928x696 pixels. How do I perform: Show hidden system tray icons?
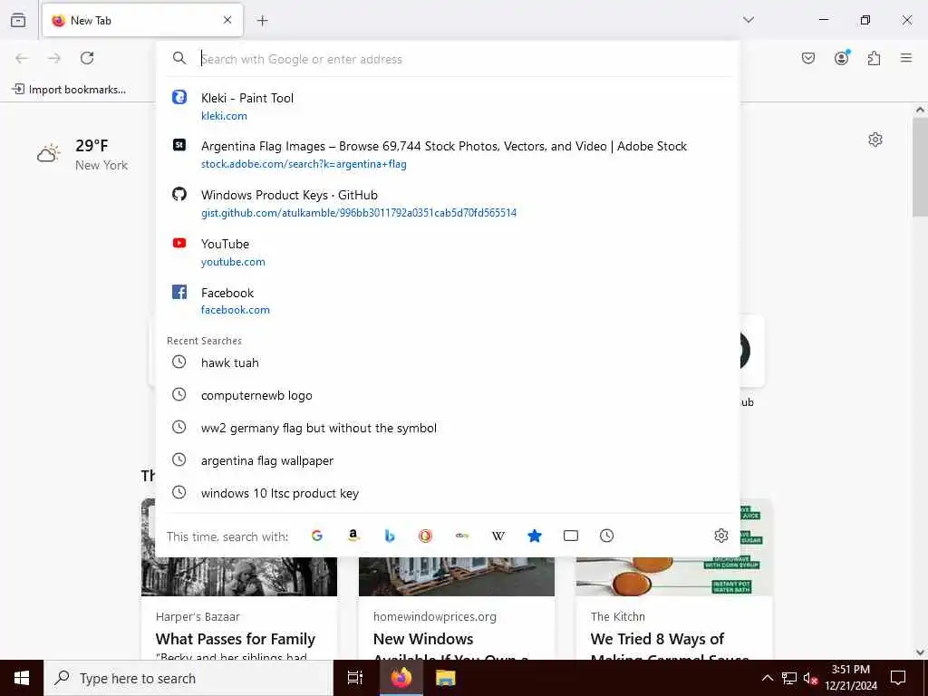click(767, 678)
